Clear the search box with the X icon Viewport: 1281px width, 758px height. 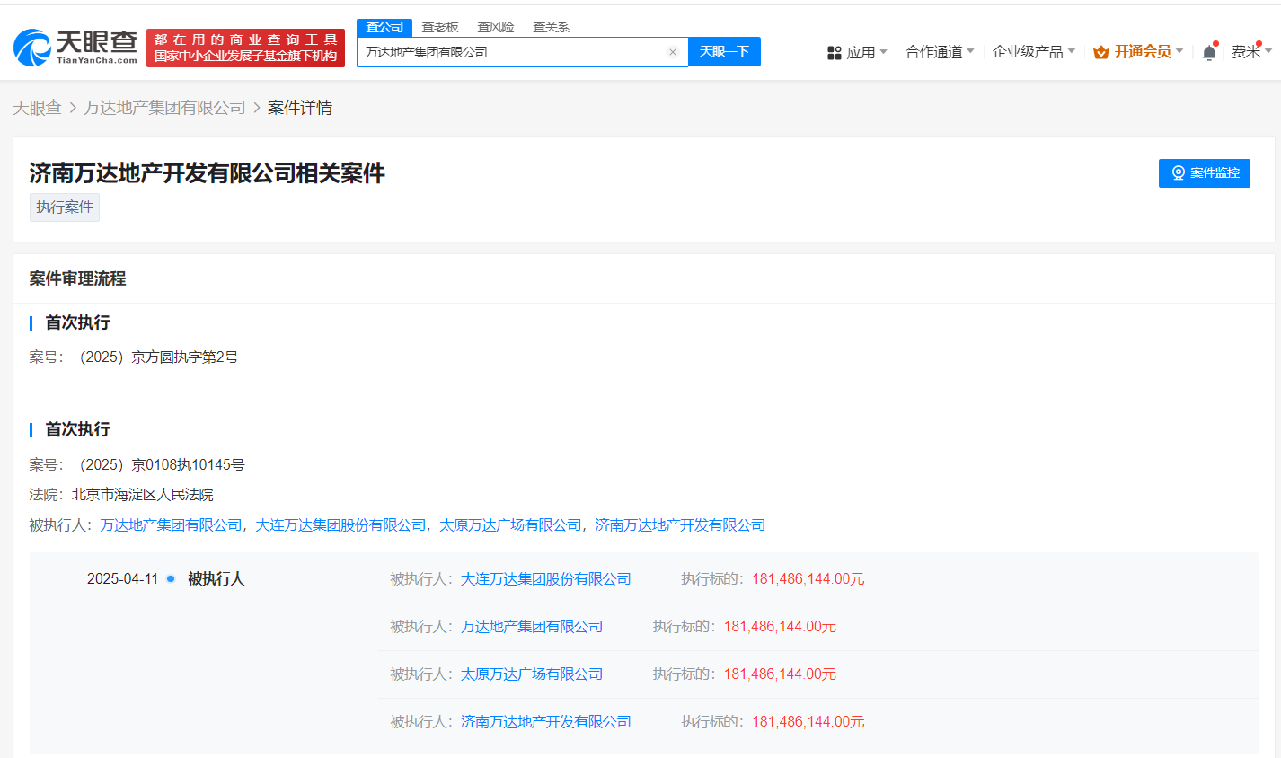(x=672, y=52)
